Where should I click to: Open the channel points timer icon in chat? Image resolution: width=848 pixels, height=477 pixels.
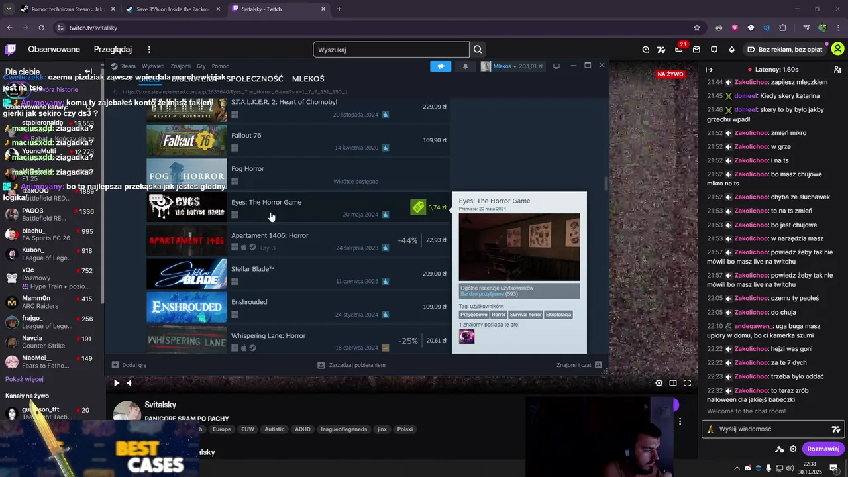click(x=780, y=449)
